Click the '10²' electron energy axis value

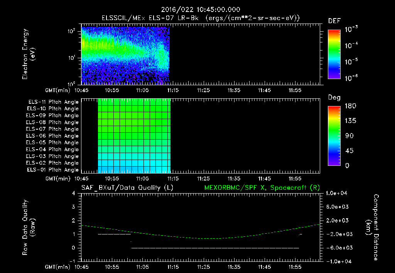[71, 31]
